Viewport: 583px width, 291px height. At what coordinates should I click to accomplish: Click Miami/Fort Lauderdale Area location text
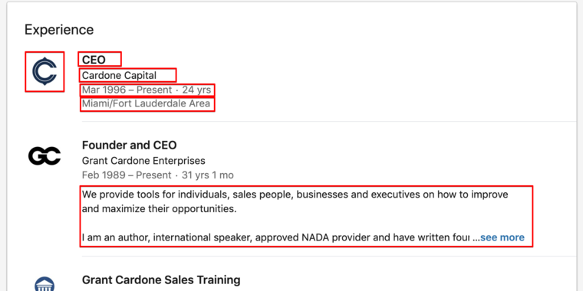(146, 103)
